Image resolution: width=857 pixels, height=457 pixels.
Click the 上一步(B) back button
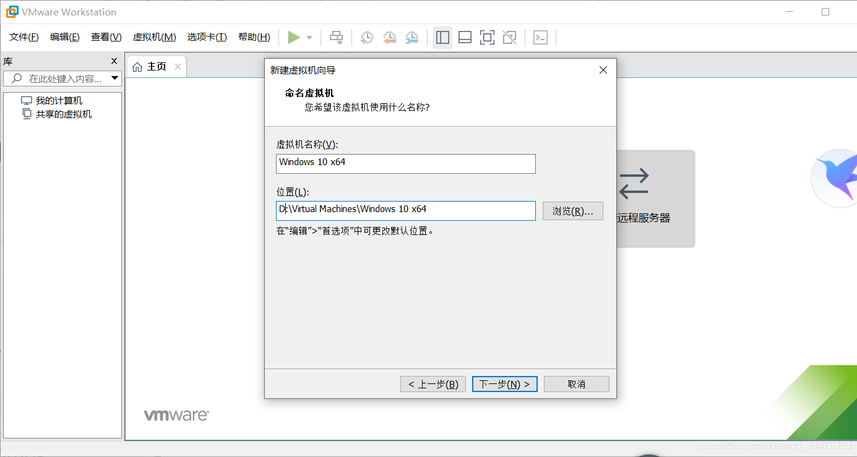pyautogui.click(x=433, y=384)
